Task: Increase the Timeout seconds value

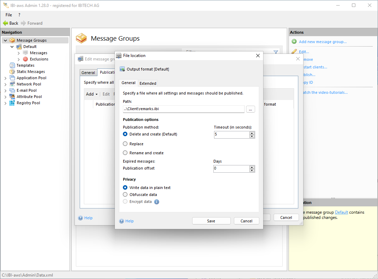Action: [x=252, y=133]
